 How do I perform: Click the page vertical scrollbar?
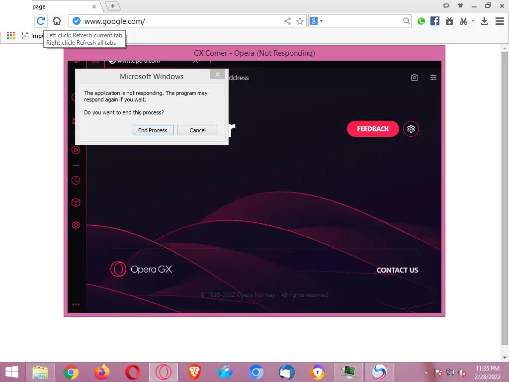point(504,198)
